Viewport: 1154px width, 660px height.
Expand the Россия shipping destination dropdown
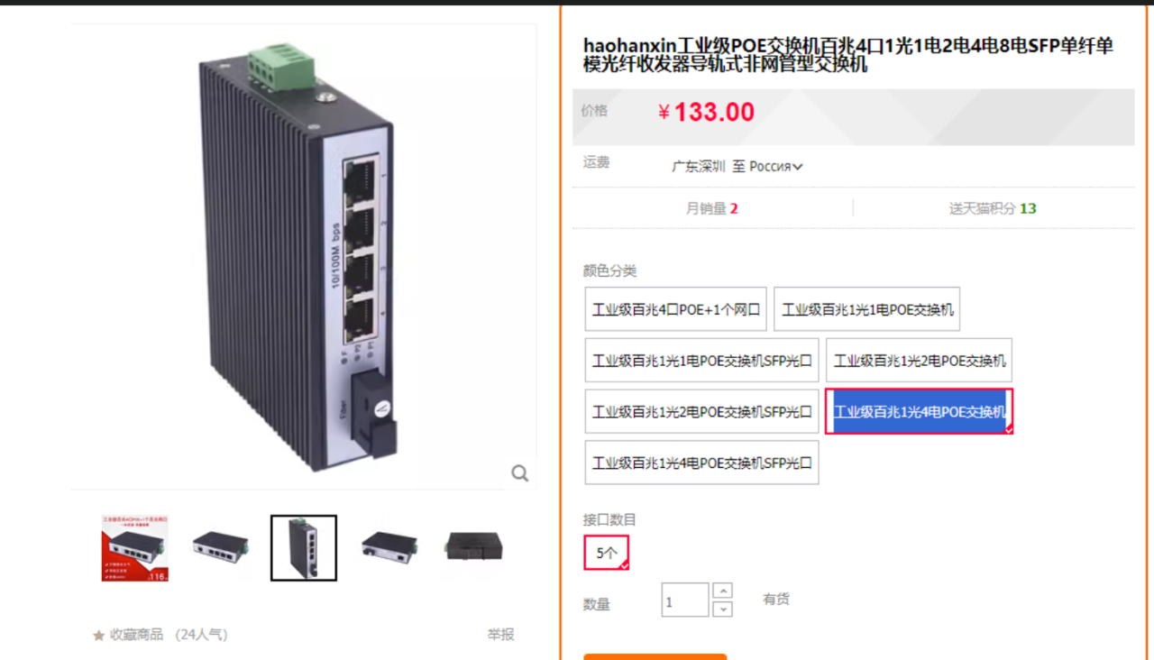(775, 166)
